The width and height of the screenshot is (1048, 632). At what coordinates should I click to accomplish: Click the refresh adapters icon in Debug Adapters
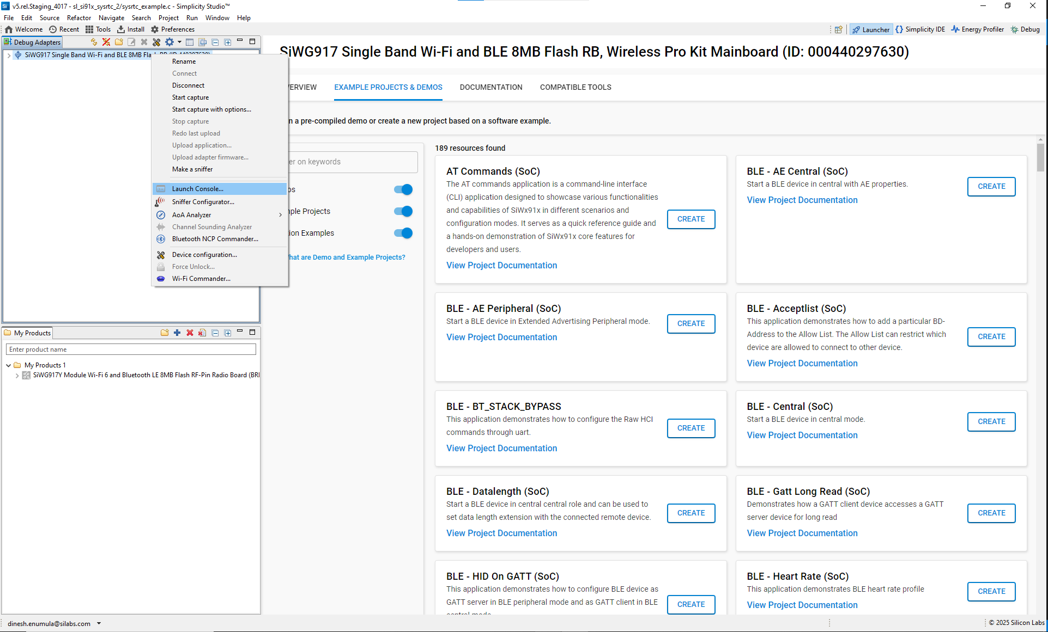coord(94,42)
